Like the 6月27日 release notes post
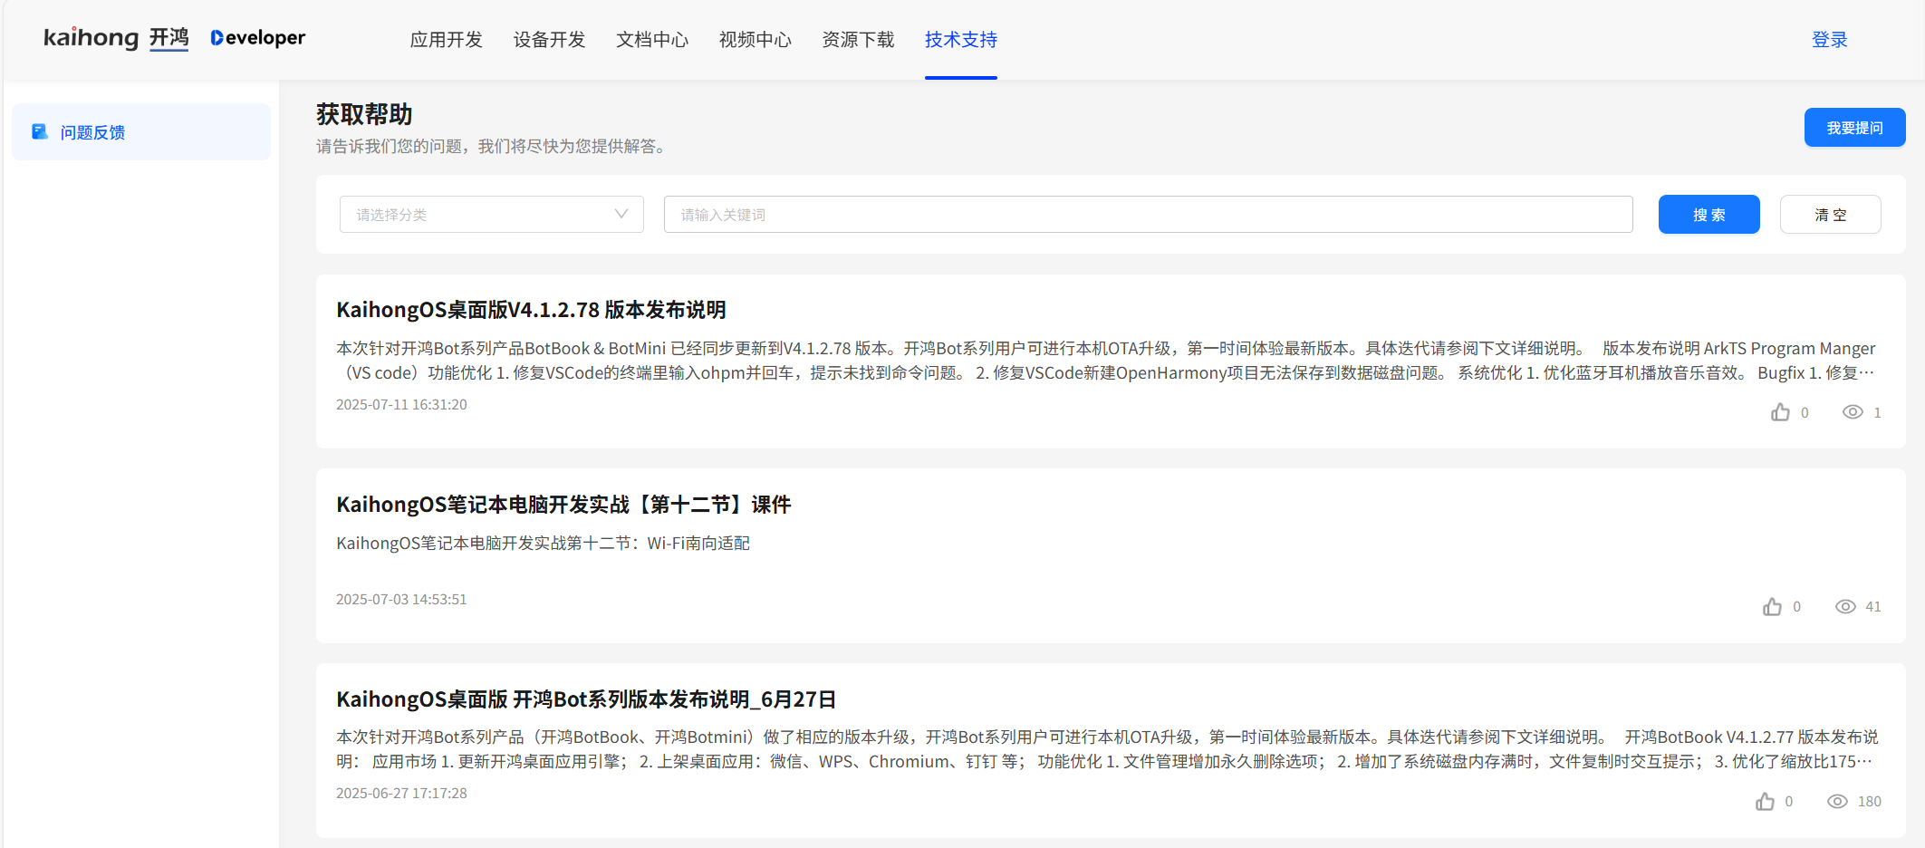Image resolution: width=1925 pixels, height=848 pixels. point(1765,802)
